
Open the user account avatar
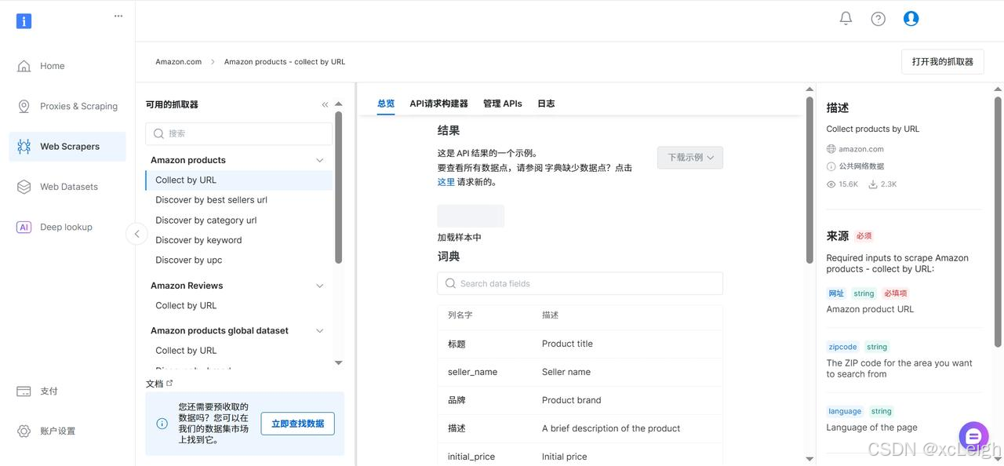[911, 18]
